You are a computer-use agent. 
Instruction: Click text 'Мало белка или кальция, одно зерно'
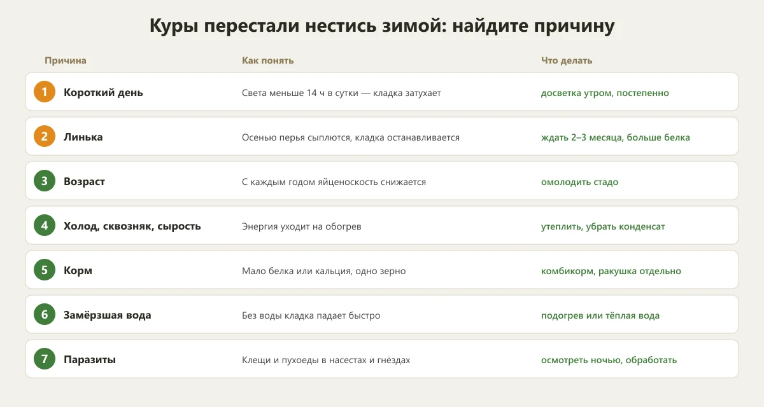pos(324,271)
